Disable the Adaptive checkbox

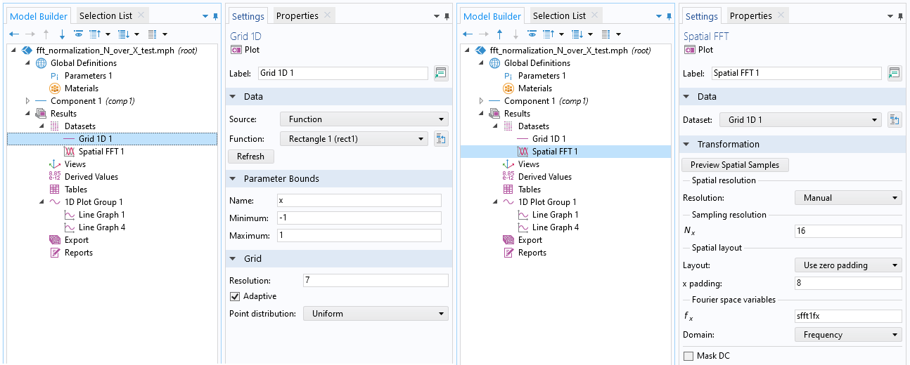[x=236, y=296]
